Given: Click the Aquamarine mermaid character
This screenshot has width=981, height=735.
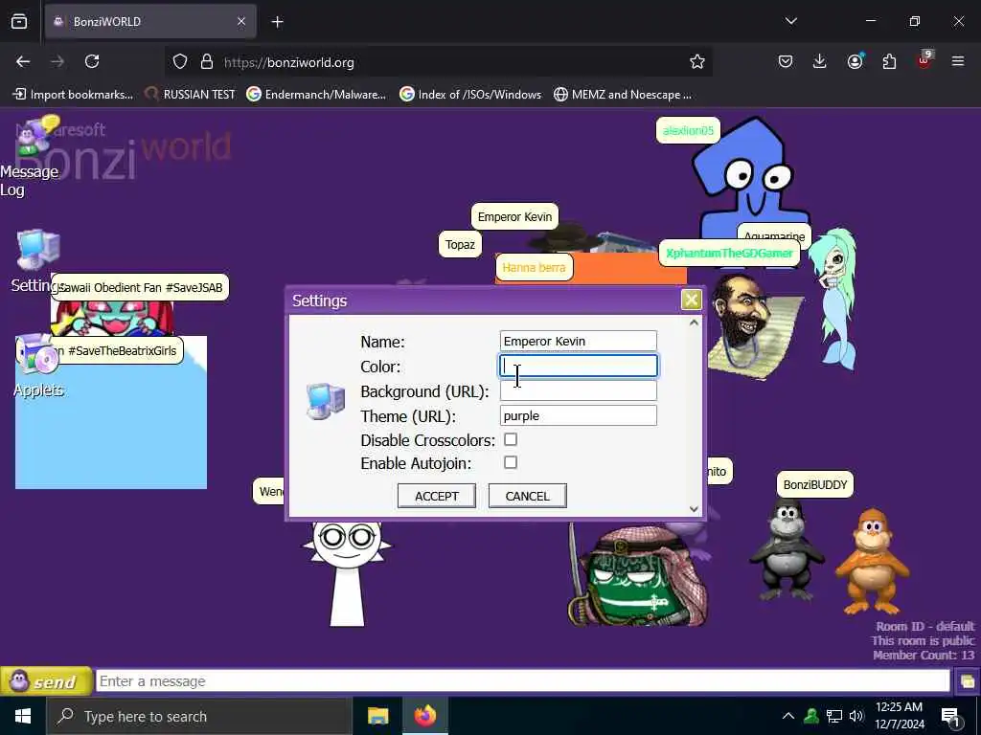Looking at the screenshot, I should pos(834,299).
